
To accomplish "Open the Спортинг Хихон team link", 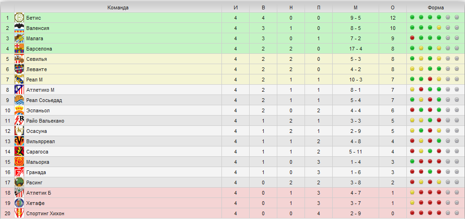I will pos(45,213).
